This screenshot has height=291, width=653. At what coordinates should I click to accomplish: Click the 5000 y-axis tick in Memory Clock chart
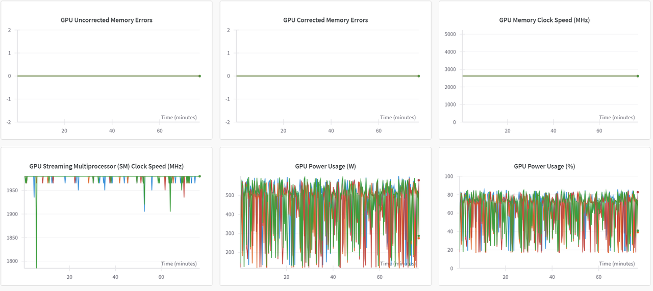pos(450,34)
